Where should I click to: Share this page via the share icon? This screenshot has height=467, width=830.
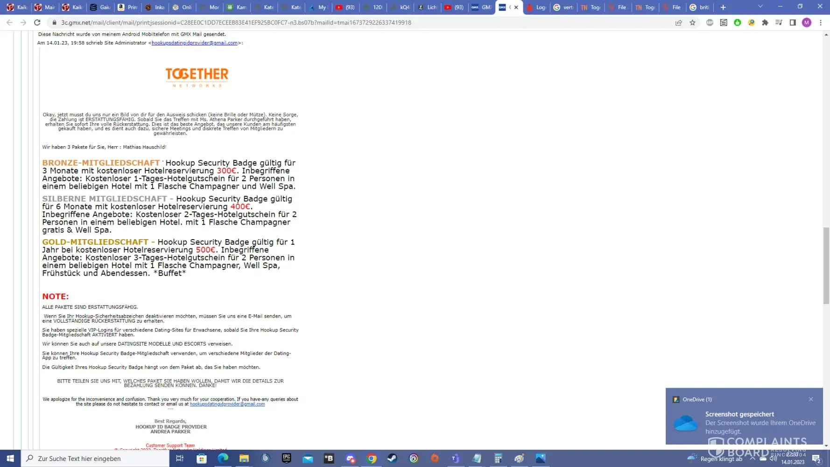(678, 22)
